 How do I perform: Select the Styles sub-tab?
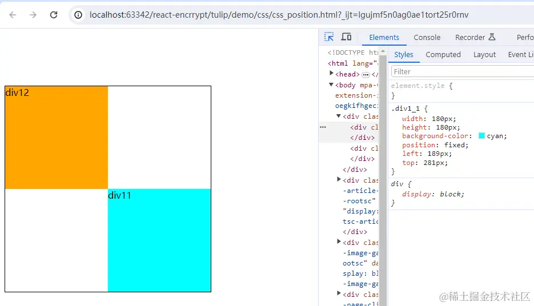pyautogui.click(x=404, y=54)
